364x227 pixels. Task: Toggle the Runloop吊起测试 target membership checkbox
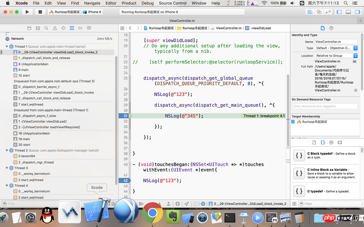pos(293,122)
